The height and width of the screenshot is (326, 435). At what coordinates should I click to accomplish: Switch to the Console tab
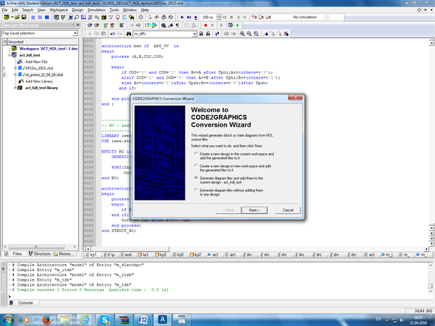24,303
